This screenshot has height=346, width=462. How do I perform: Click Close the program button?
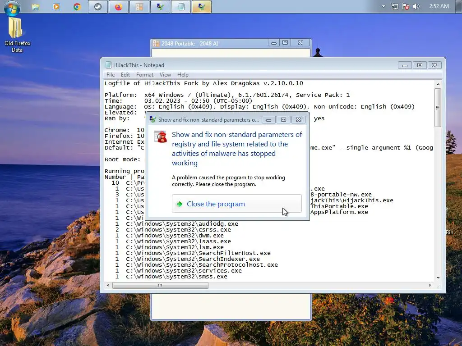[x=237, y=204]
